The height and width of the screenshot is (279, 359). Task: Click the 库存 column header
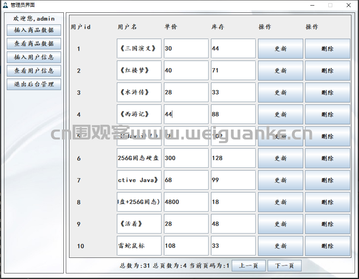[218, 27]
